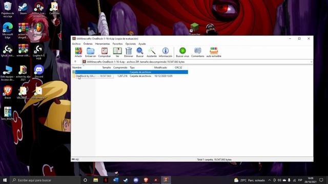328x184 pixels.
Task: Open the weather widget 29°C Parc. soleado
Action: (x=250, y=180)
